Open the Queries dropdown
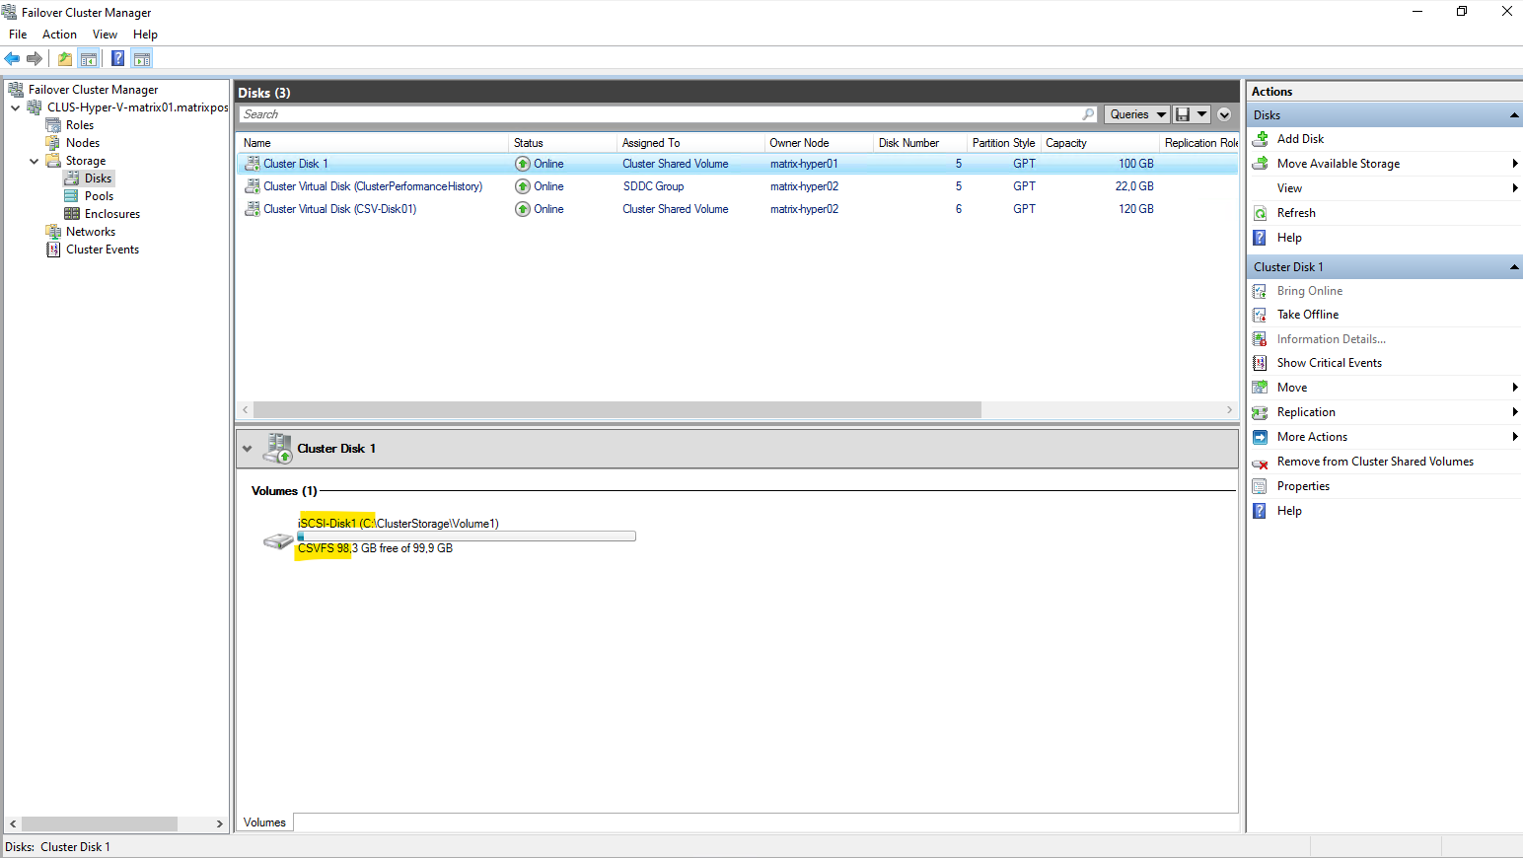The image size is (1523, 858). click(1136, 114)
